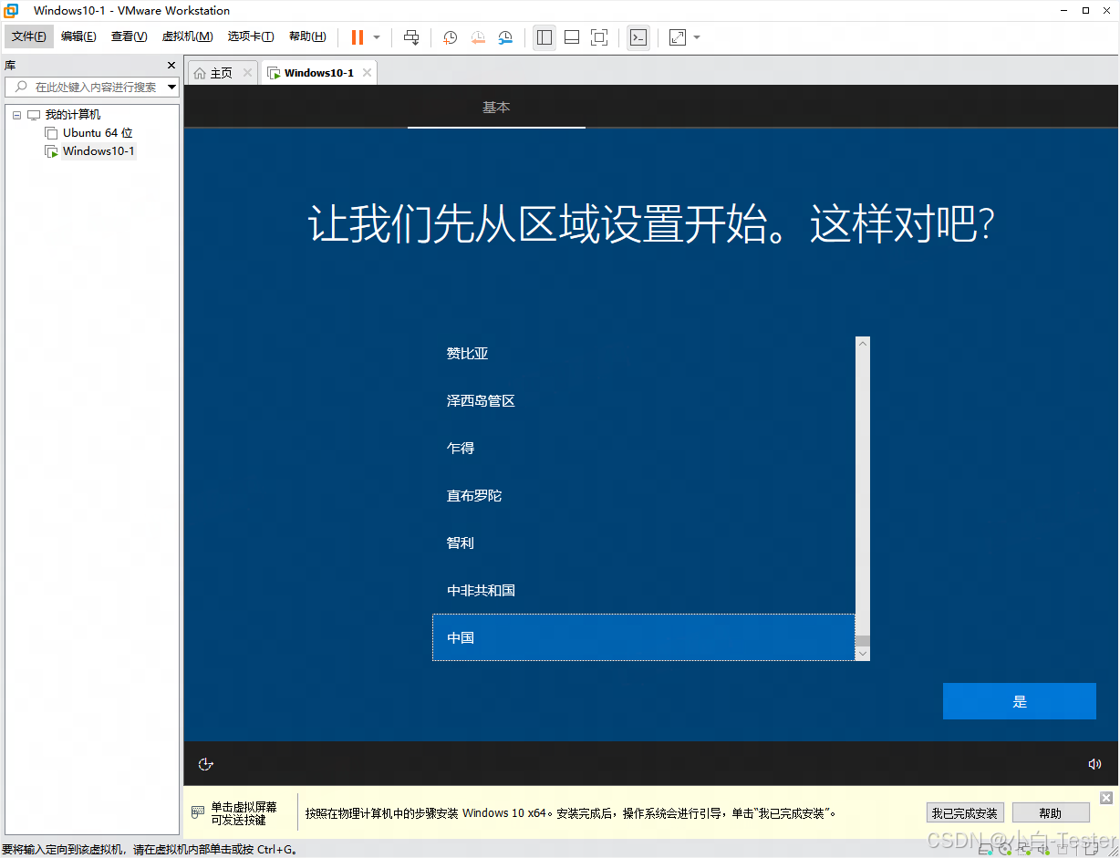Toggle the console view icon
This screenshot has width=1120, height=858.
(x=638, y=37)
